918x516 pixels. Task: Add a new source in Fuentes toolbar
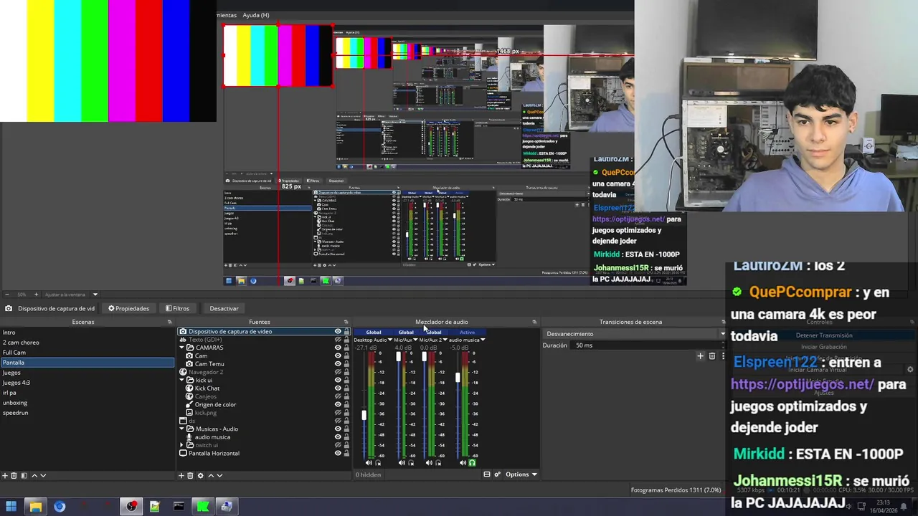(x=181, y=475)
